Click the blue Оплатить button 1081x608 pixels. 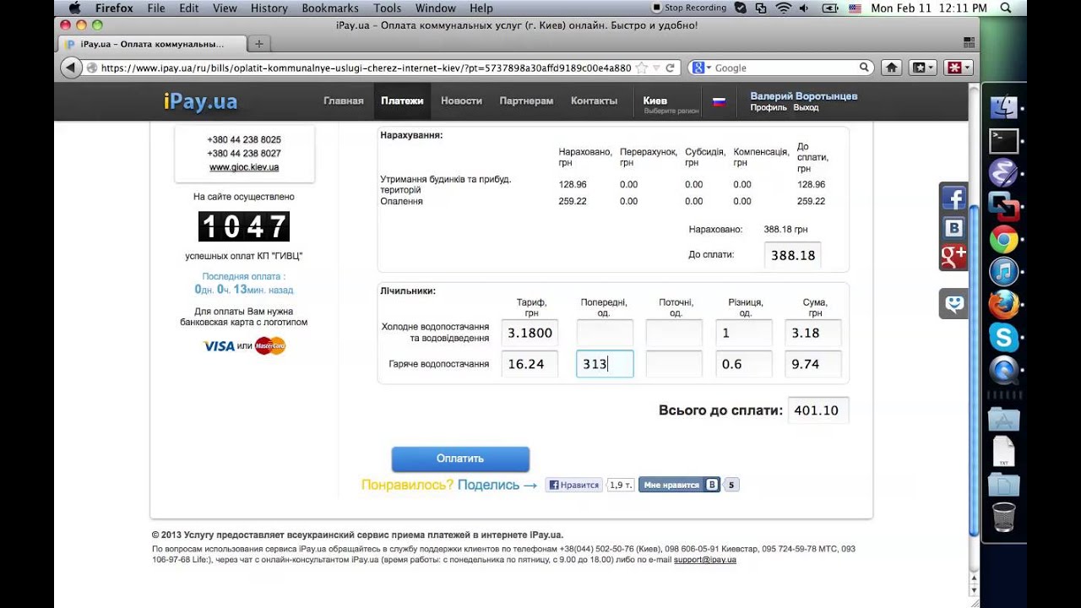tap(460, 459)
